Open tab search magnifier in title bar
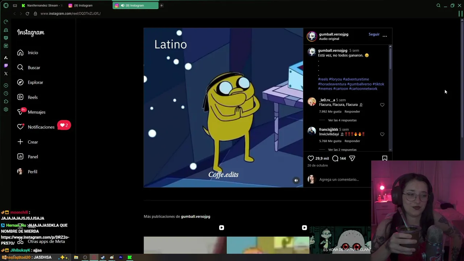Viewport: 464px width, 261px height. pos(438,5)
